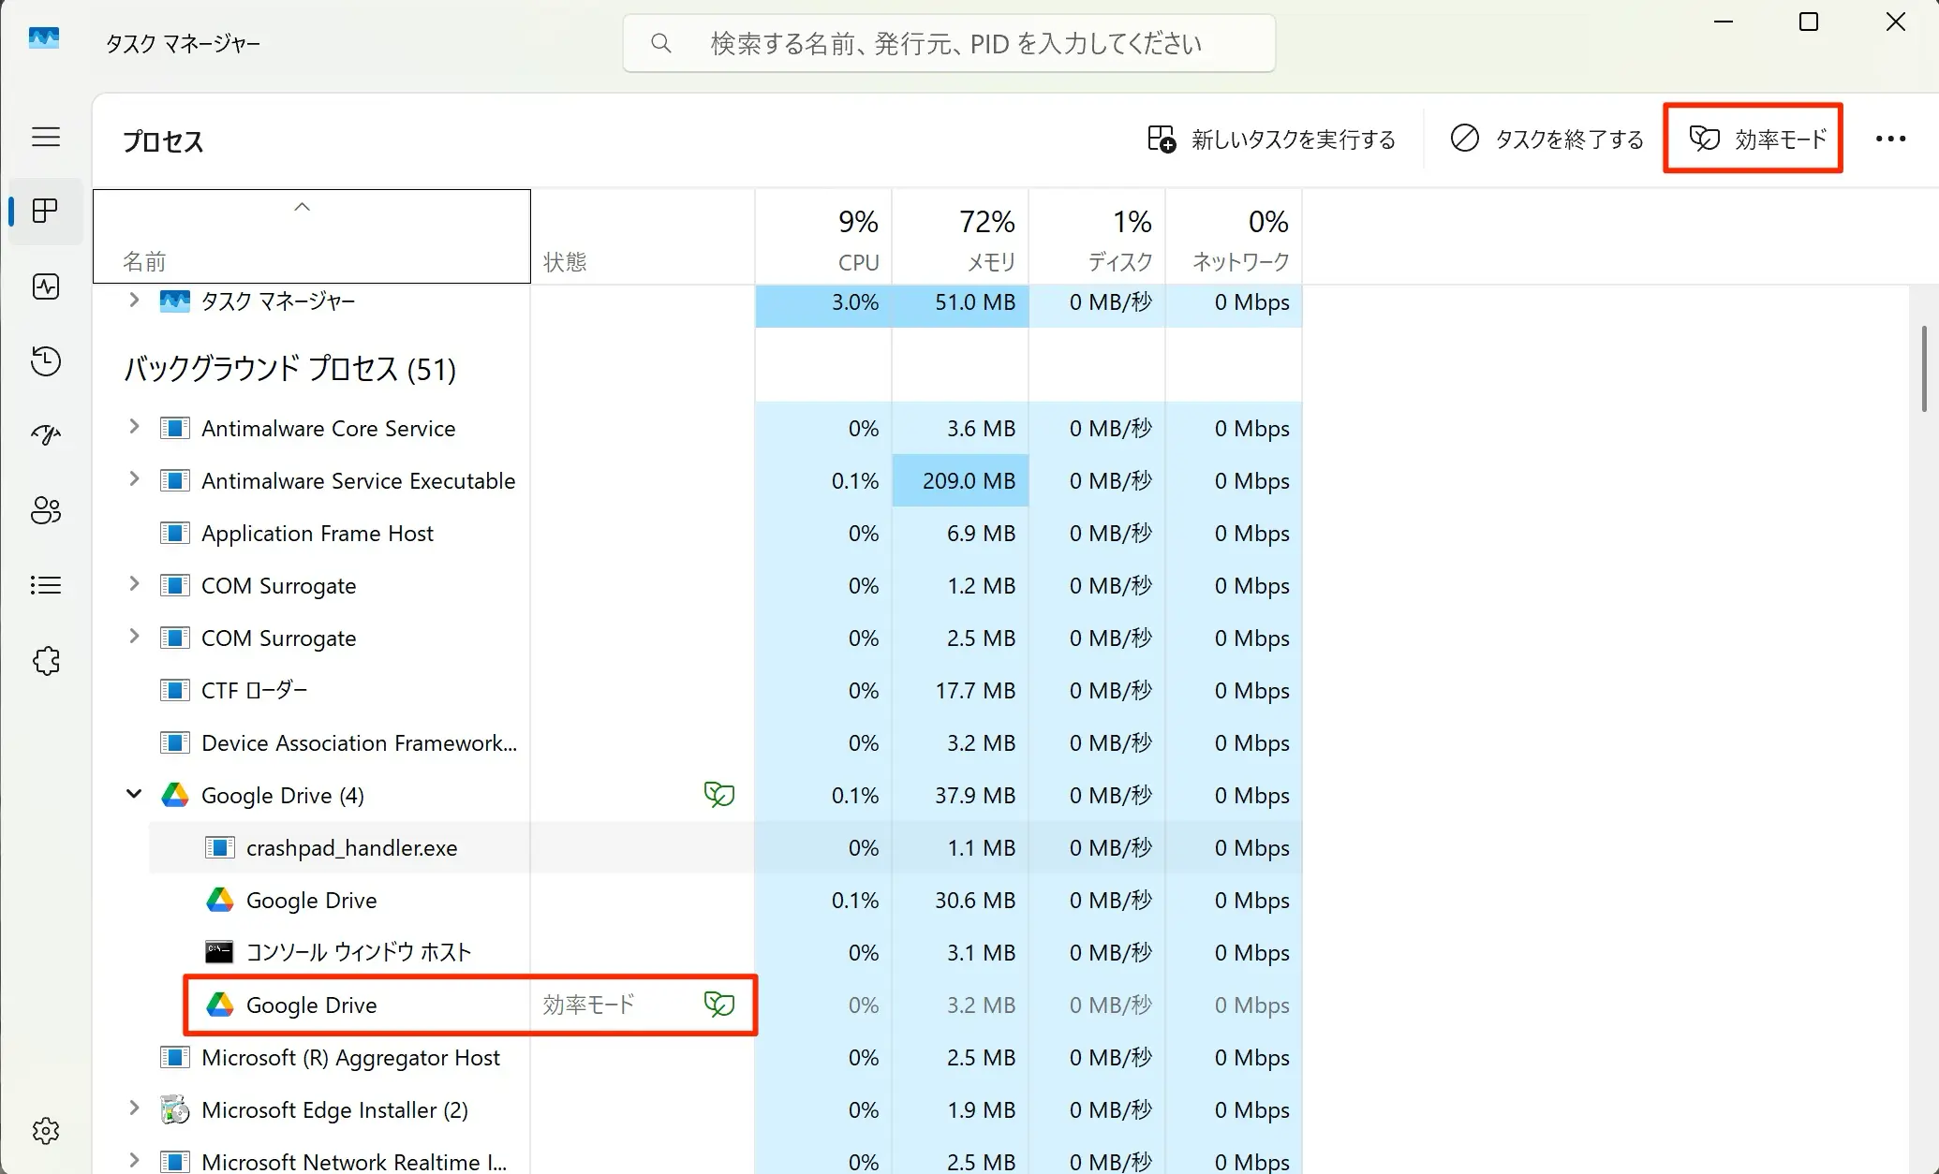This screenshot has height=1174, width=1939.
Task: Expand Microsoft Edge Installer (2)
Action: 134,1108
